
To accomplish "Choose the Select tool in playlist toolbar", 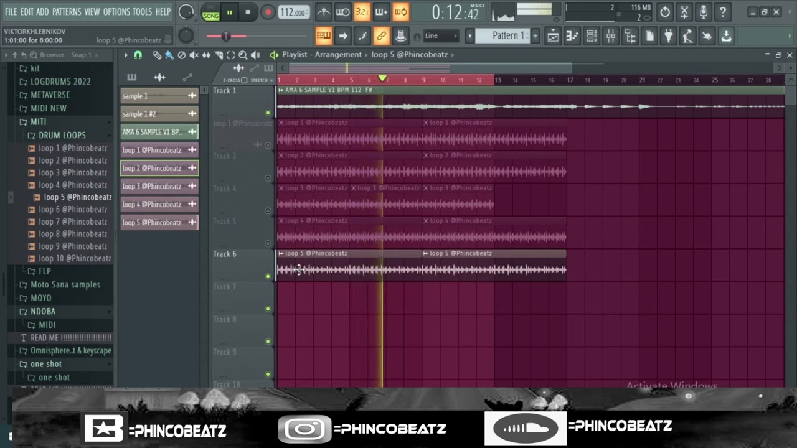I will (x=230, y=55).
